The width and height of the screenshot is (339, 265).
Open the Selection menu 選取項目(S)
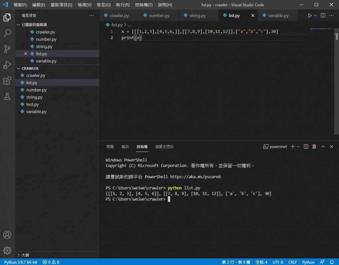point(61,5)
